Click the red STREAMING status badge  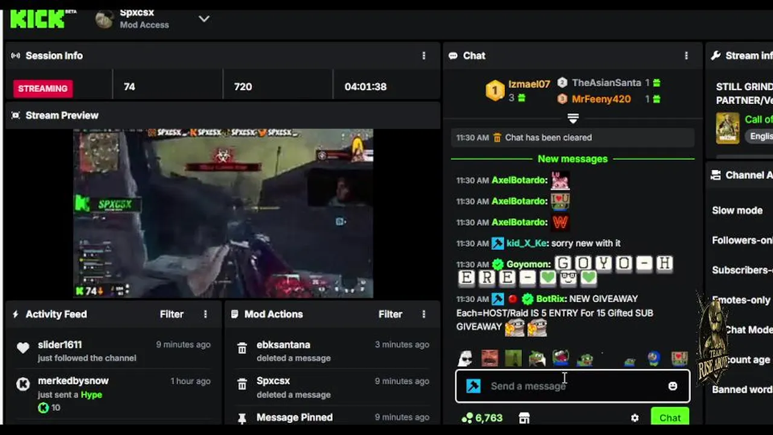(x=43, y=88)
